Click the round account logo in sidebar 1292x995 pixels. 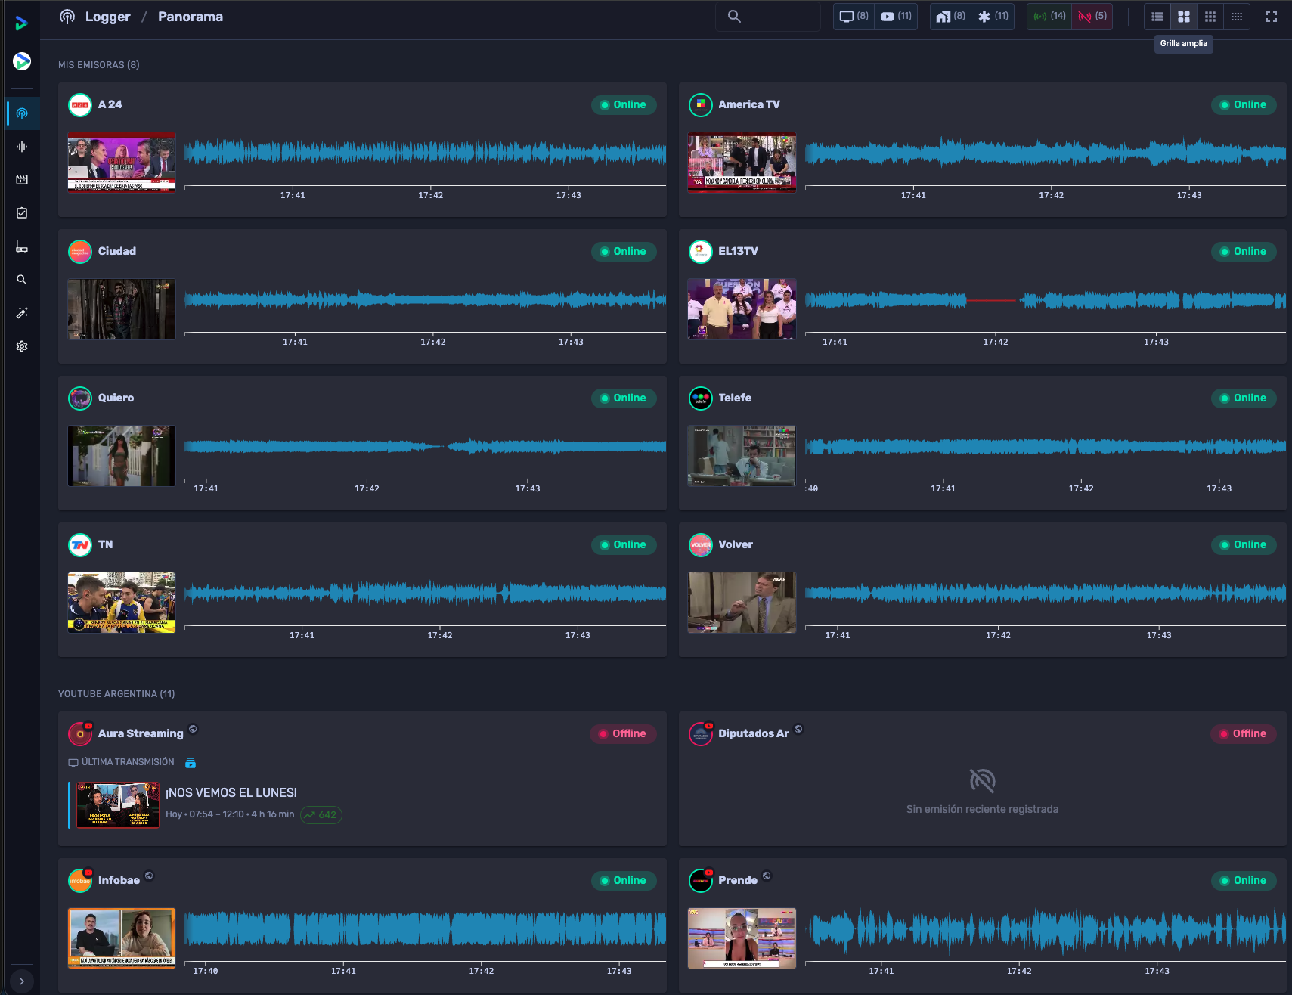pyautogui.click(x=22, y=61)
